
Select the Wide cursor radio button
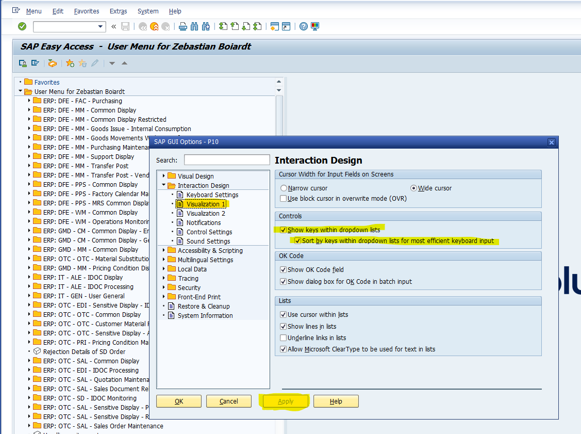coord(413,188)
